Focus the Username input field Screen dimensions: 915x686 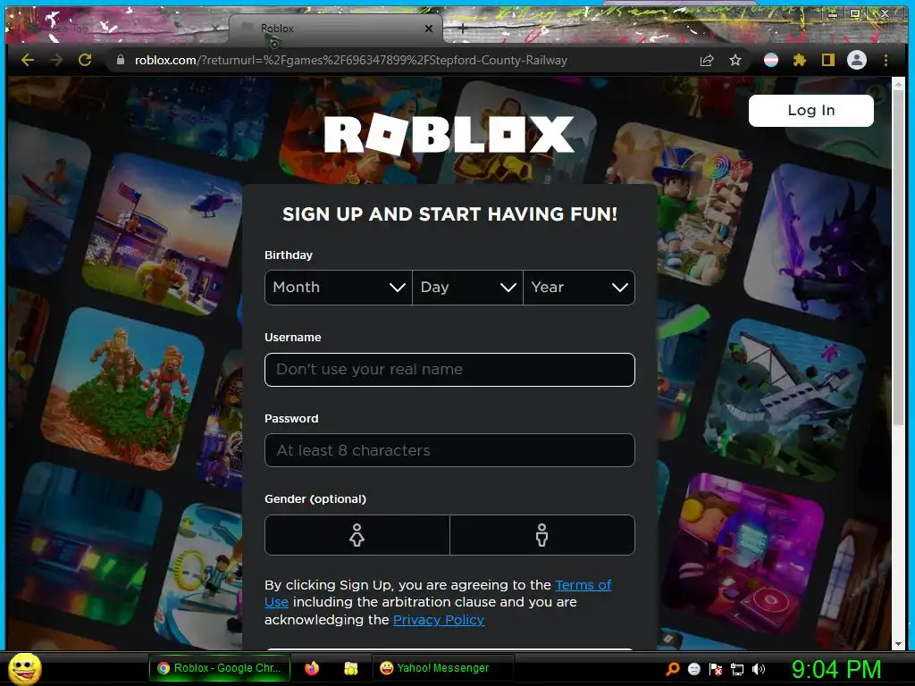[449, 369]
